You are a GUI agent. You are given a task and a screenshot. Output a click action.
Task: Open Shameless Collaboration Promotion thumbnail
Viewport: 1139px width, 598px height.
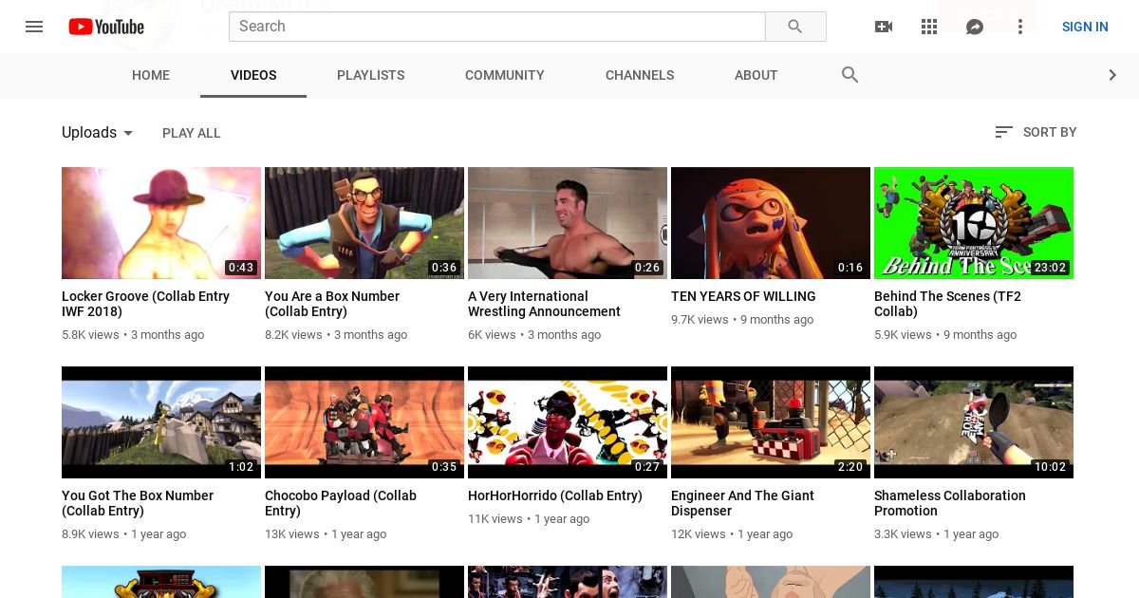coord(974,422)
